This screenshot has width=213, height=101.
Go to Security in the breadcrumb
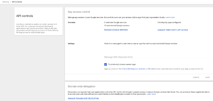(x=6, y=2)
